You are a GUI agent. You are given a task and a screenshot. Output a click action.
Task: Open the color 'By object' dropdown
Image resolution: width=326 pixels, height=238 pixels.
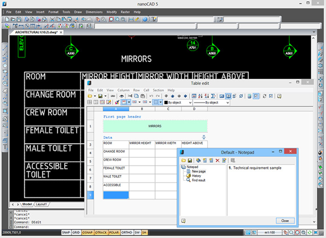click(x=190, y=102)
